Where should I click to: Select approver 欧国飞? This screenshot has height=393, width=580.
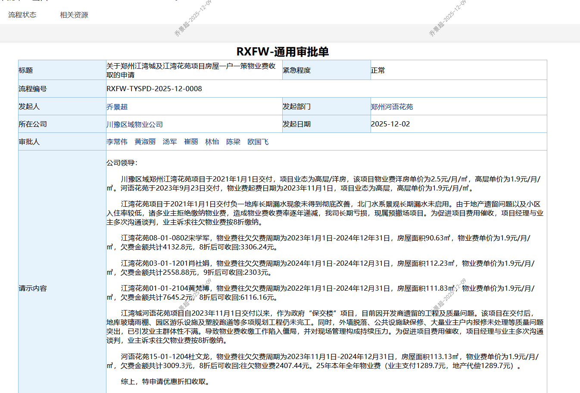point(258,142)
